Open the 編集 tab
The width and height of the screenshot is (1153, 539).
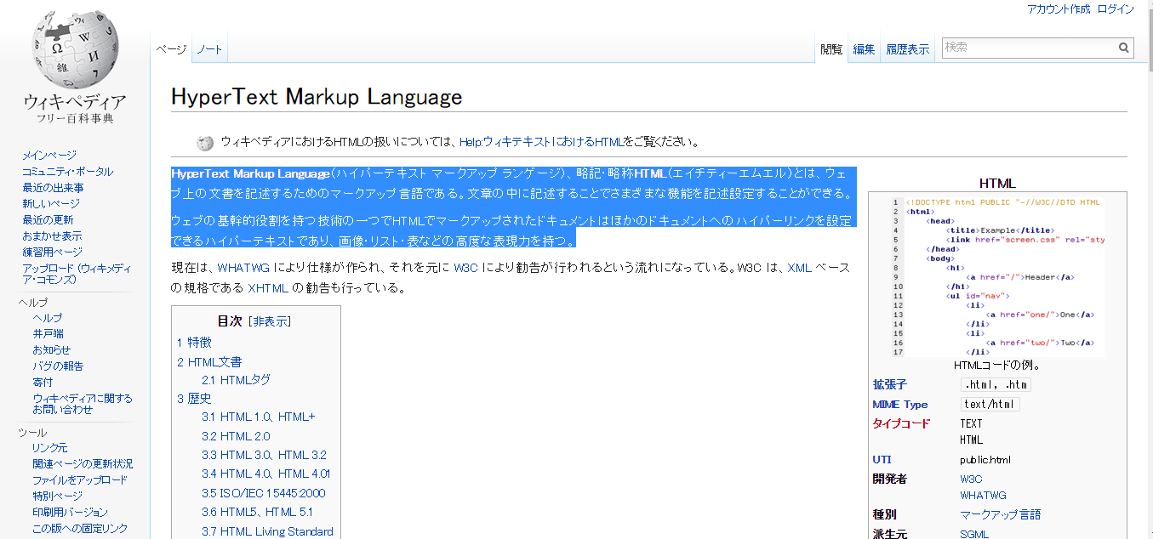(864, 49)
